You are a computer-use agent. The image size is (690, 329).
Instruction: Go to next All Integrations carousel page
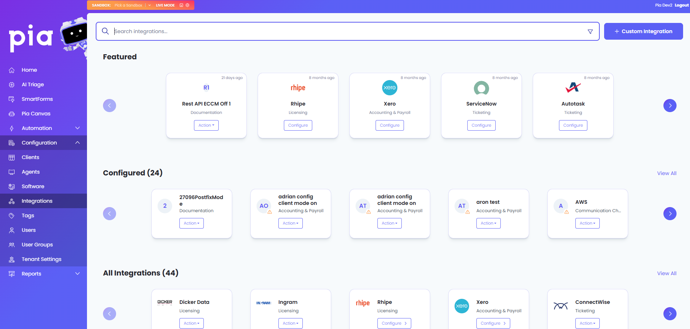click(670, 314)
